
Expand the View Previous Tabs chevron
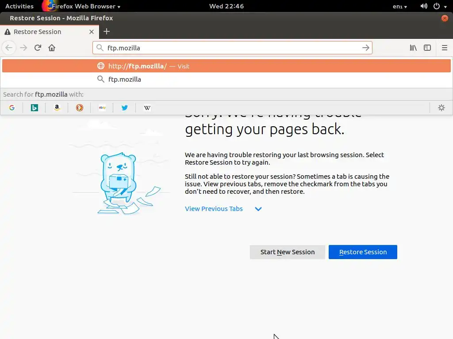coord(258,209)
